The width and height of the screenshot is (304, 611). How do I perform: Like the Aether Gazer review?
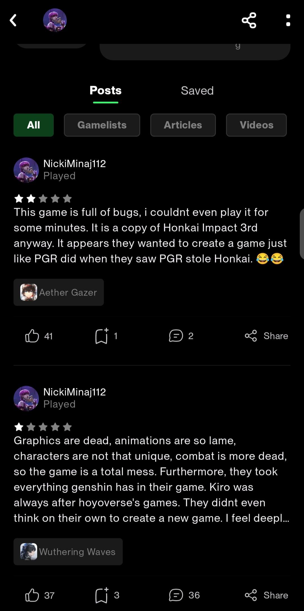pos(32,336)
